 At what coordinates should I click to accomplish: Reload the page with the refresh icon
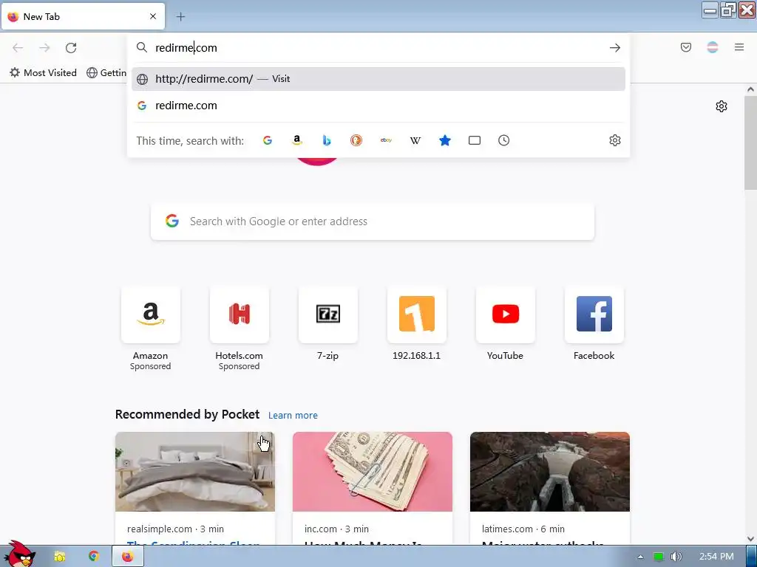click(71, 48)
